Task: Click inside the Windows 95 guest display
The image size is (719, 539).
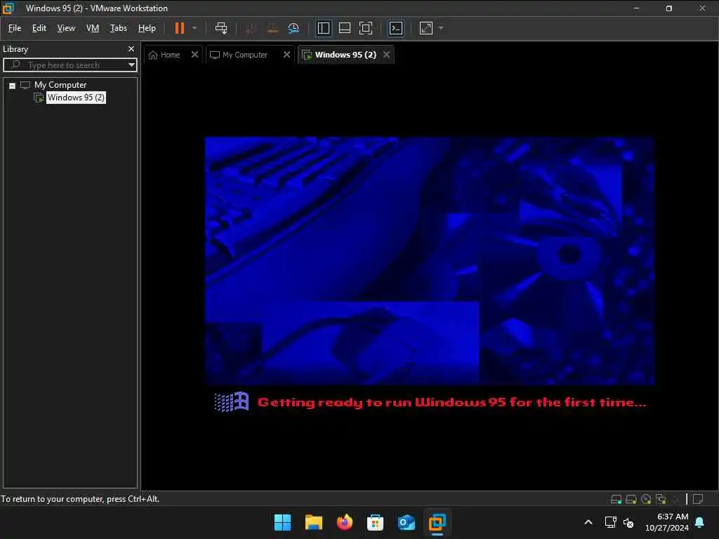Action: tap(429, 275)
